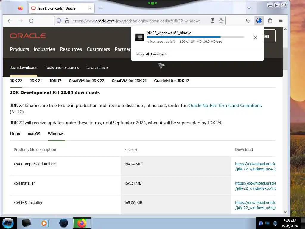This screenshot has height=229, width=305.
Task: Select the macOS platform tab
Action: (34, 134)
